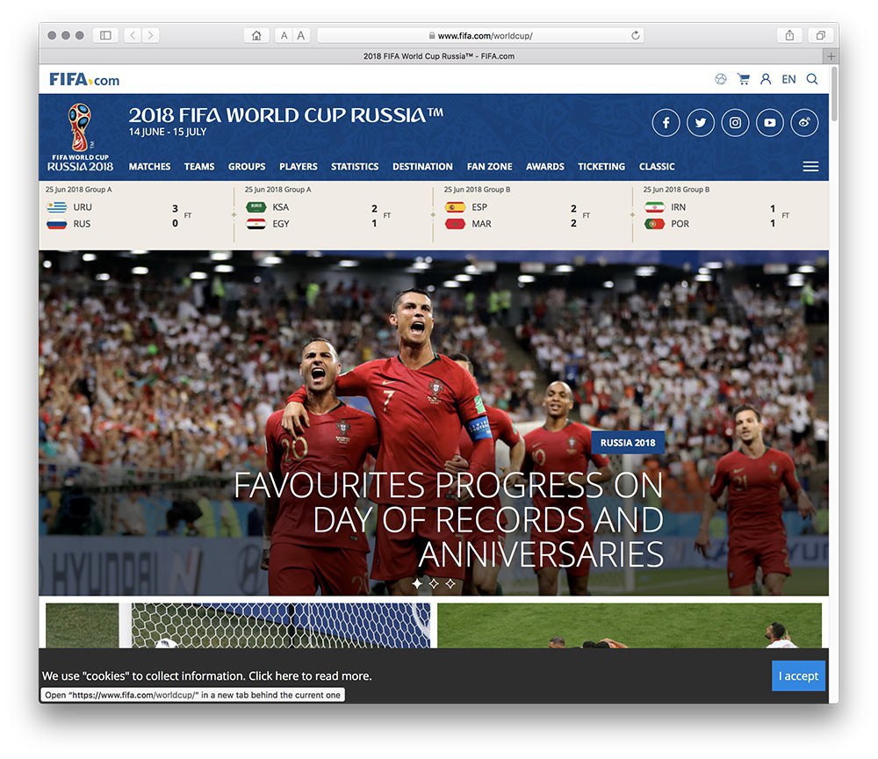The image size is (878, 759).
Task: Open the FAN ZONE menu
Action: (x=489, y=166)
